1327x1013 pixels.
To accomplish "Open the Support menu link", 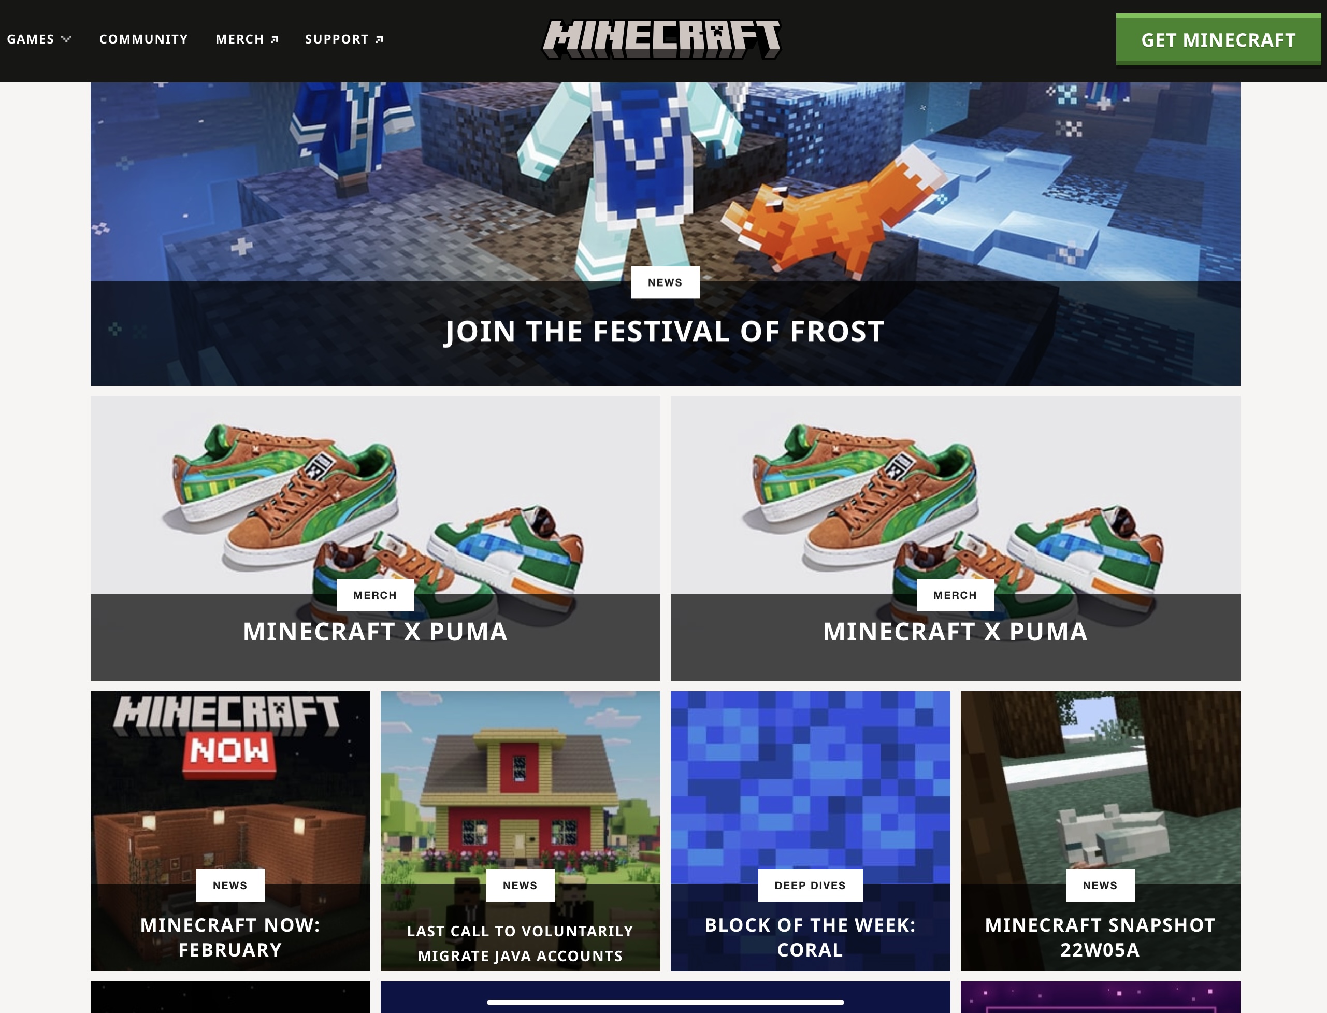I will [336, 39].
